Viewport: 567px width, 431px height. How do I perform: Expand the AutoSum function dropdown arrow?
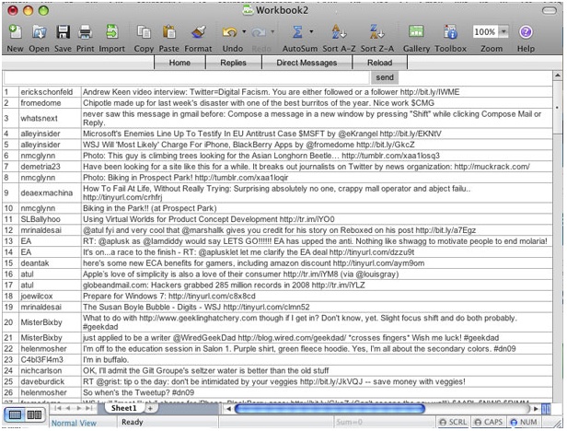coord(310,32)
